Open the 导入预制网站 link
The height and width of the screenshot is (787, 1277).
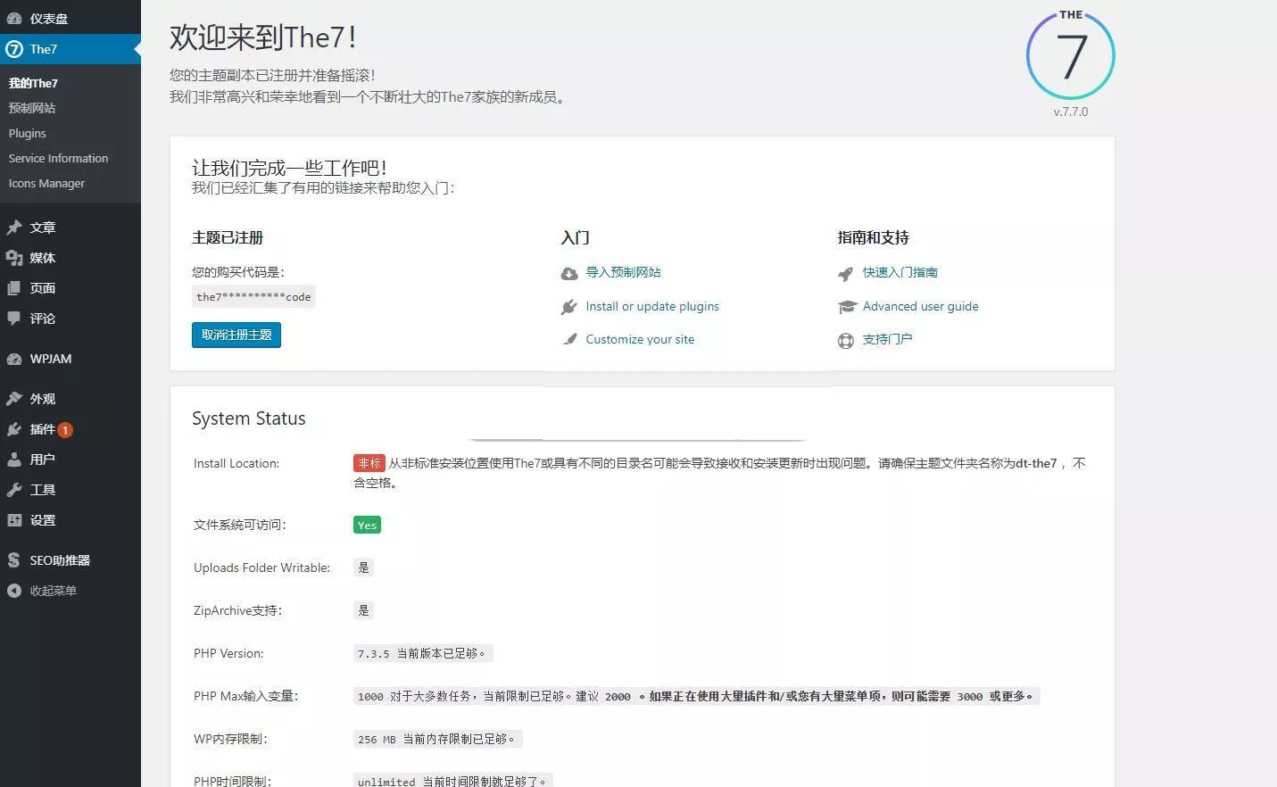623,272
